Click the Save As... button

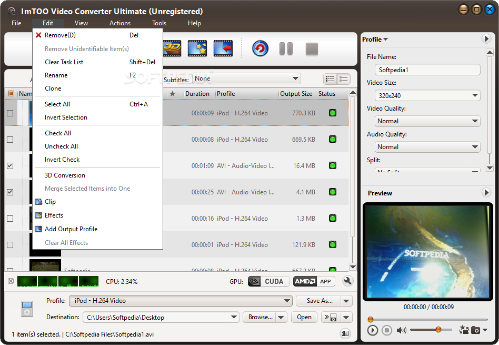(x=318, y=301)
